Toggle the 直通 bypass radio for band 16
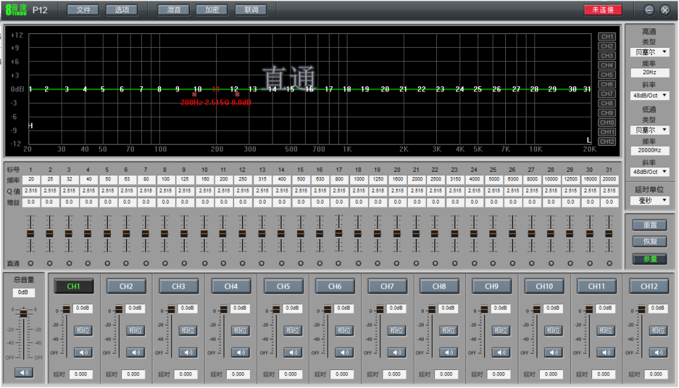 (x=320, y=263)
